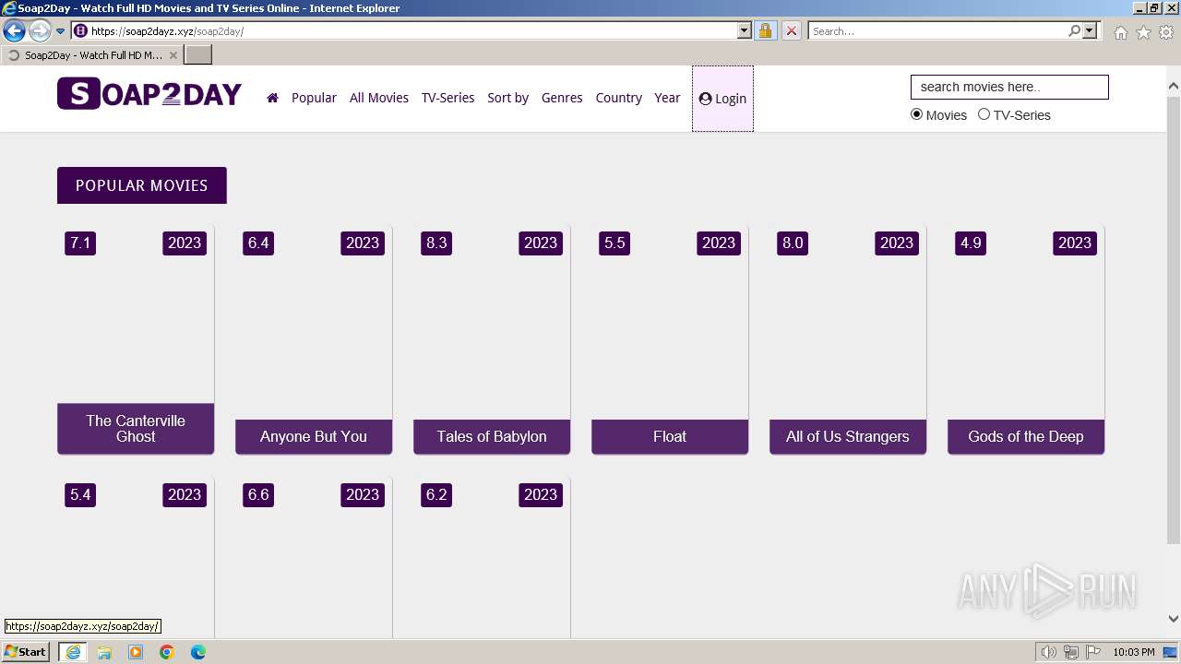The height and width of the screenshot is (664, 1181).
Task: Expand the Sort by menu
Action: pyautogui.click(x=507, y=98)
